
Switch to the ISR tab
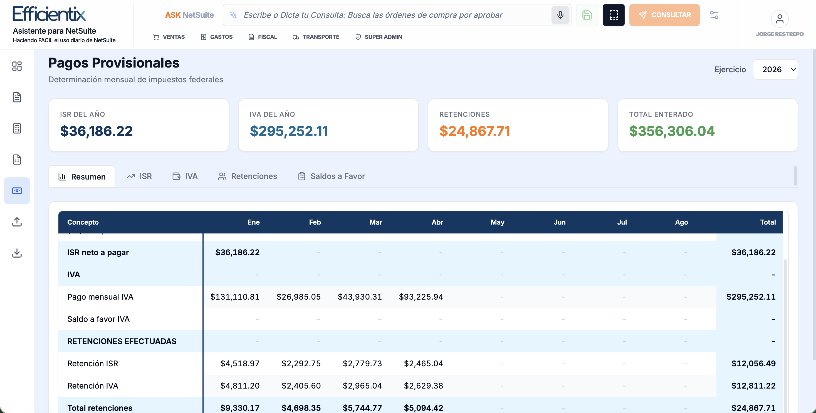coord(139,176)
